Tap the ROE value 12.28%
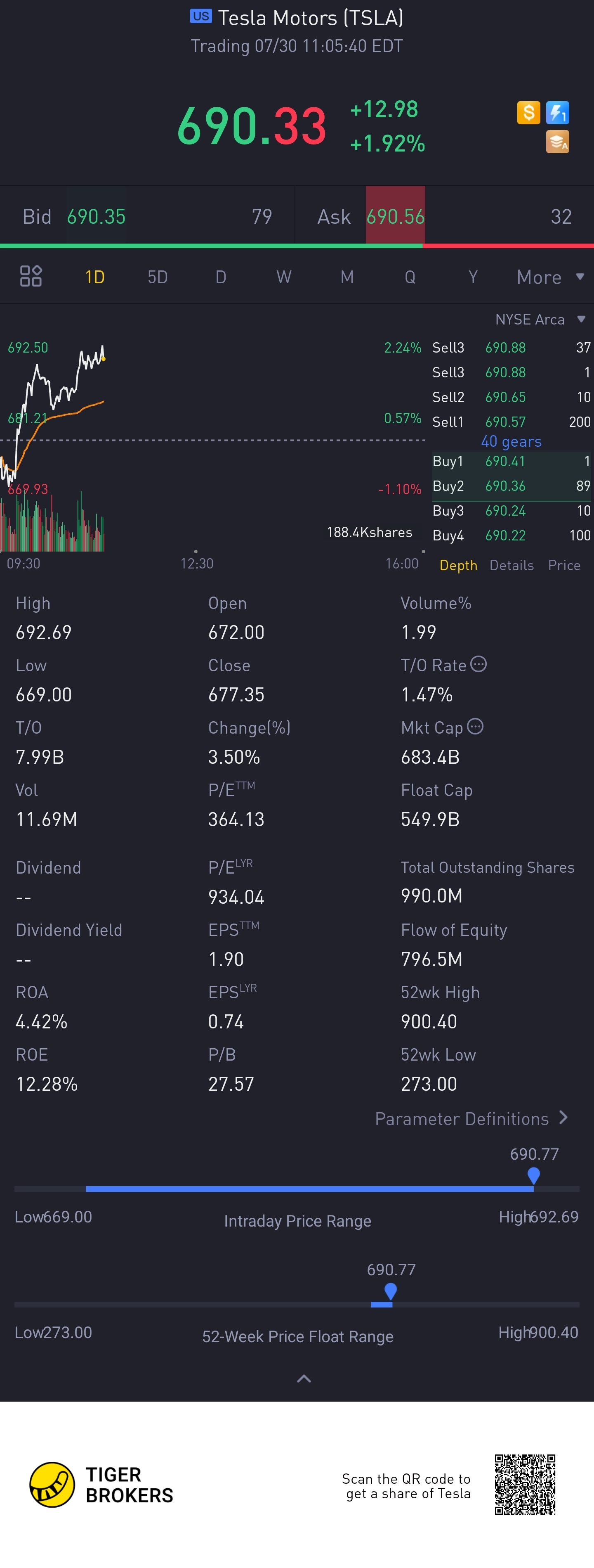This screenshot has height=1568, width=594. [x=47, y=1084]
